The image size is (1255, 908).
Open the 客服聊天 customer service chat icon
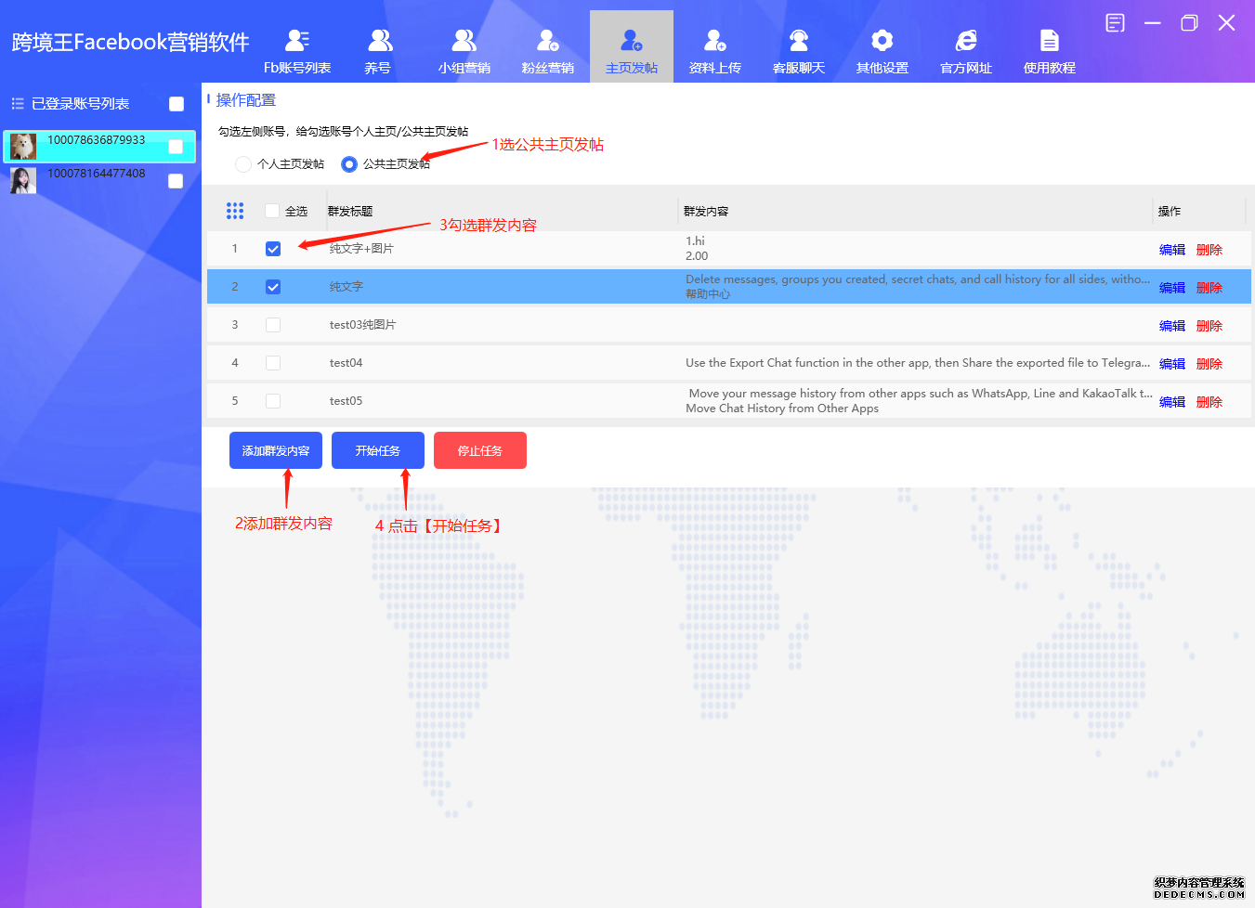(x=798, y=41)
